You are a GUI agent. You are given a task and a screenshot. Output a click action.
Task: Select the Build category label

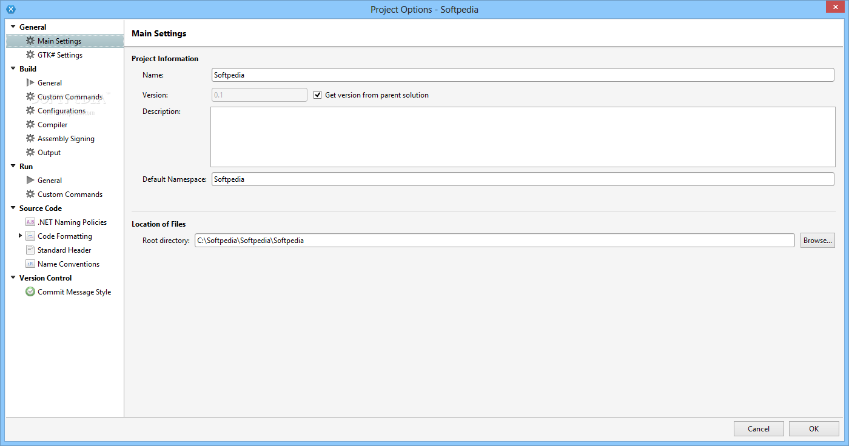pos(28,68)
